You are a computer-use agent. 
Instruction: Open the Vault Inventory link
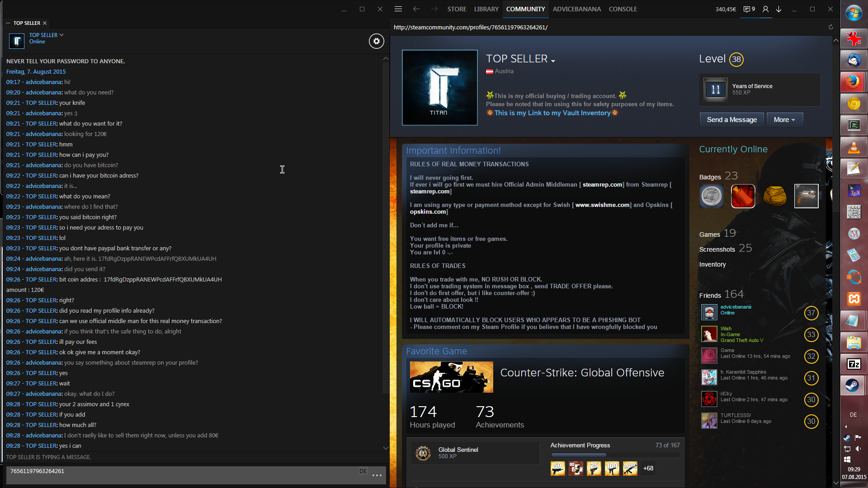[x=552, y=113]
